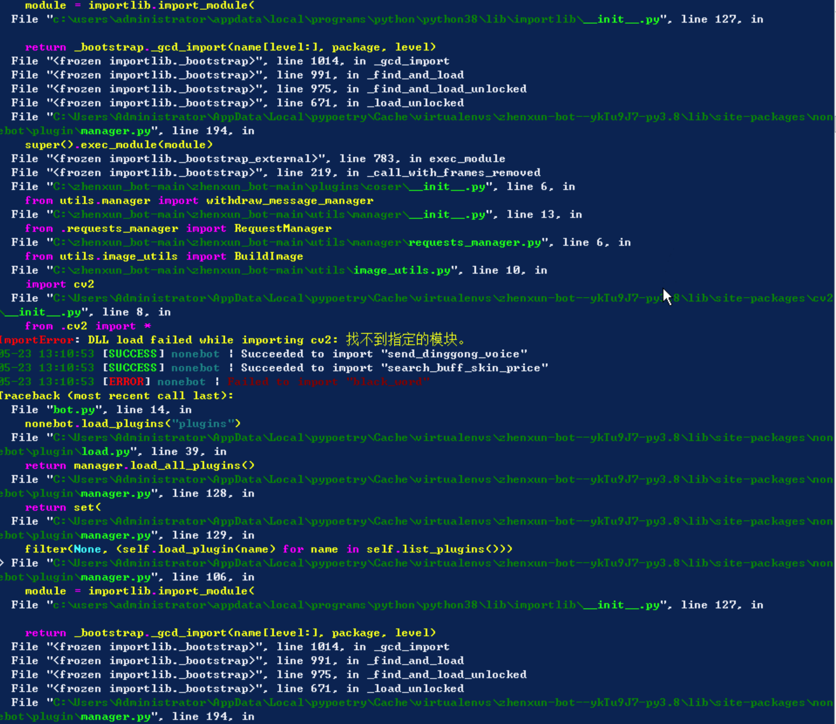836x724 pixels.
Task: Click the "import RequestManager" code line
Action: coord(178,228)
